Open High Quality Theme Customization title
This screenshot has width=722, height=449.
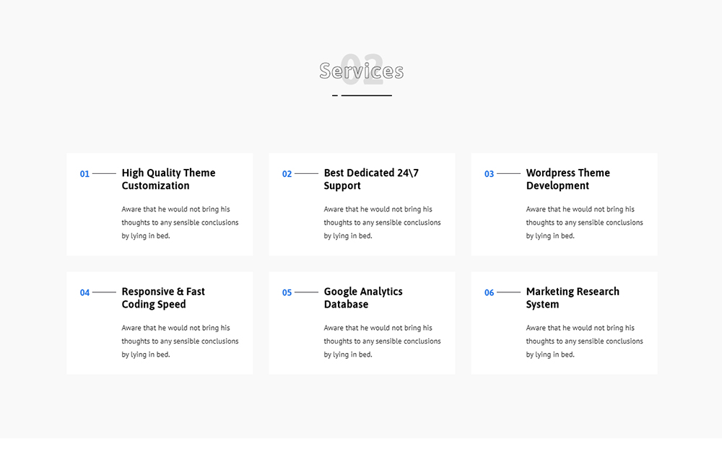(x=168, y=179)
